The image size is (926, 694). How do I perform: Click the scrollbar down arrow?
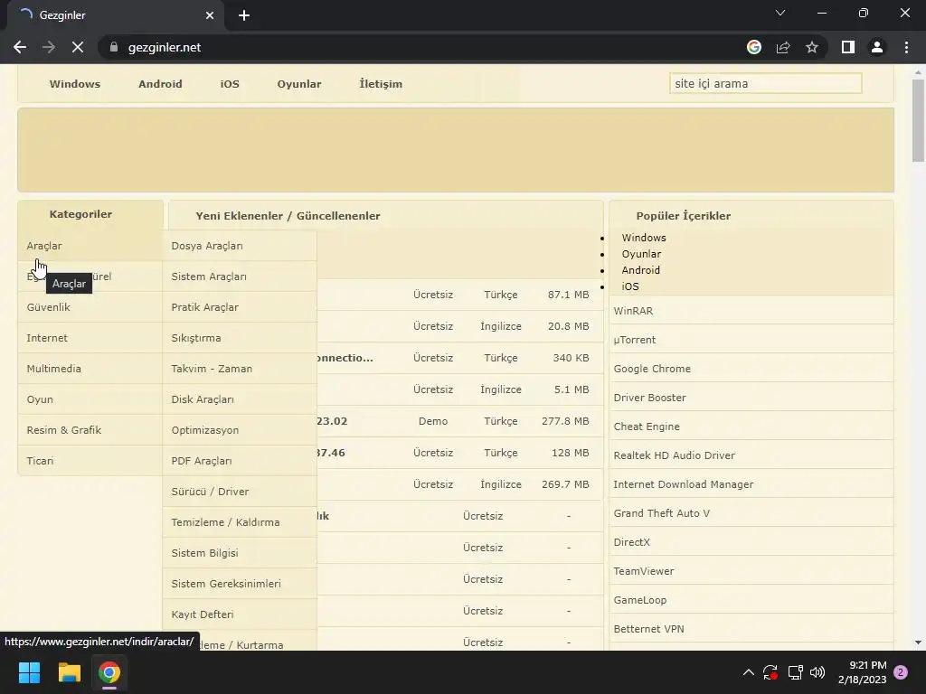[x=918, y=642]
